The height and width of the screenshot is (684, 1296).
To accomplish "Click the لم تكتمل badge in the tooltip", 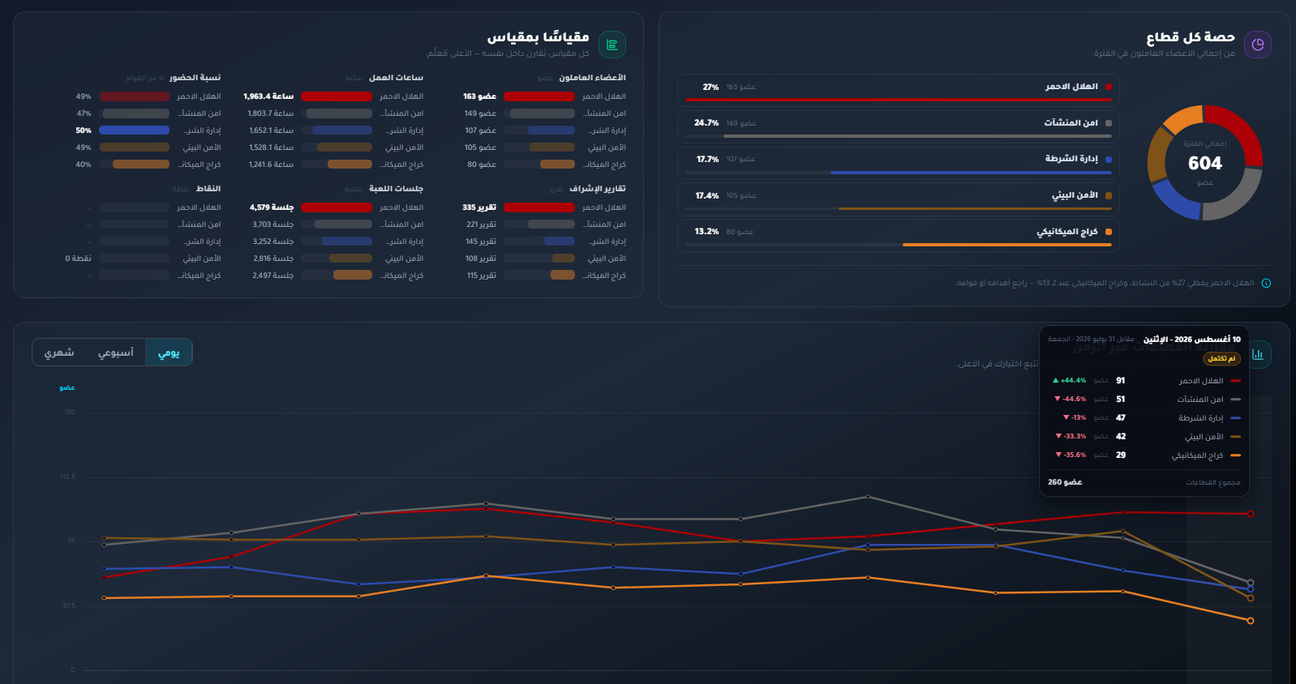I will [1221, 358].
